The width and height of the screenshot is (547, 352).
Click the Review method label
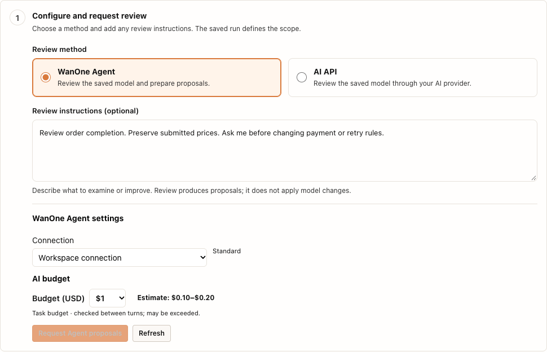pos(59,49)
